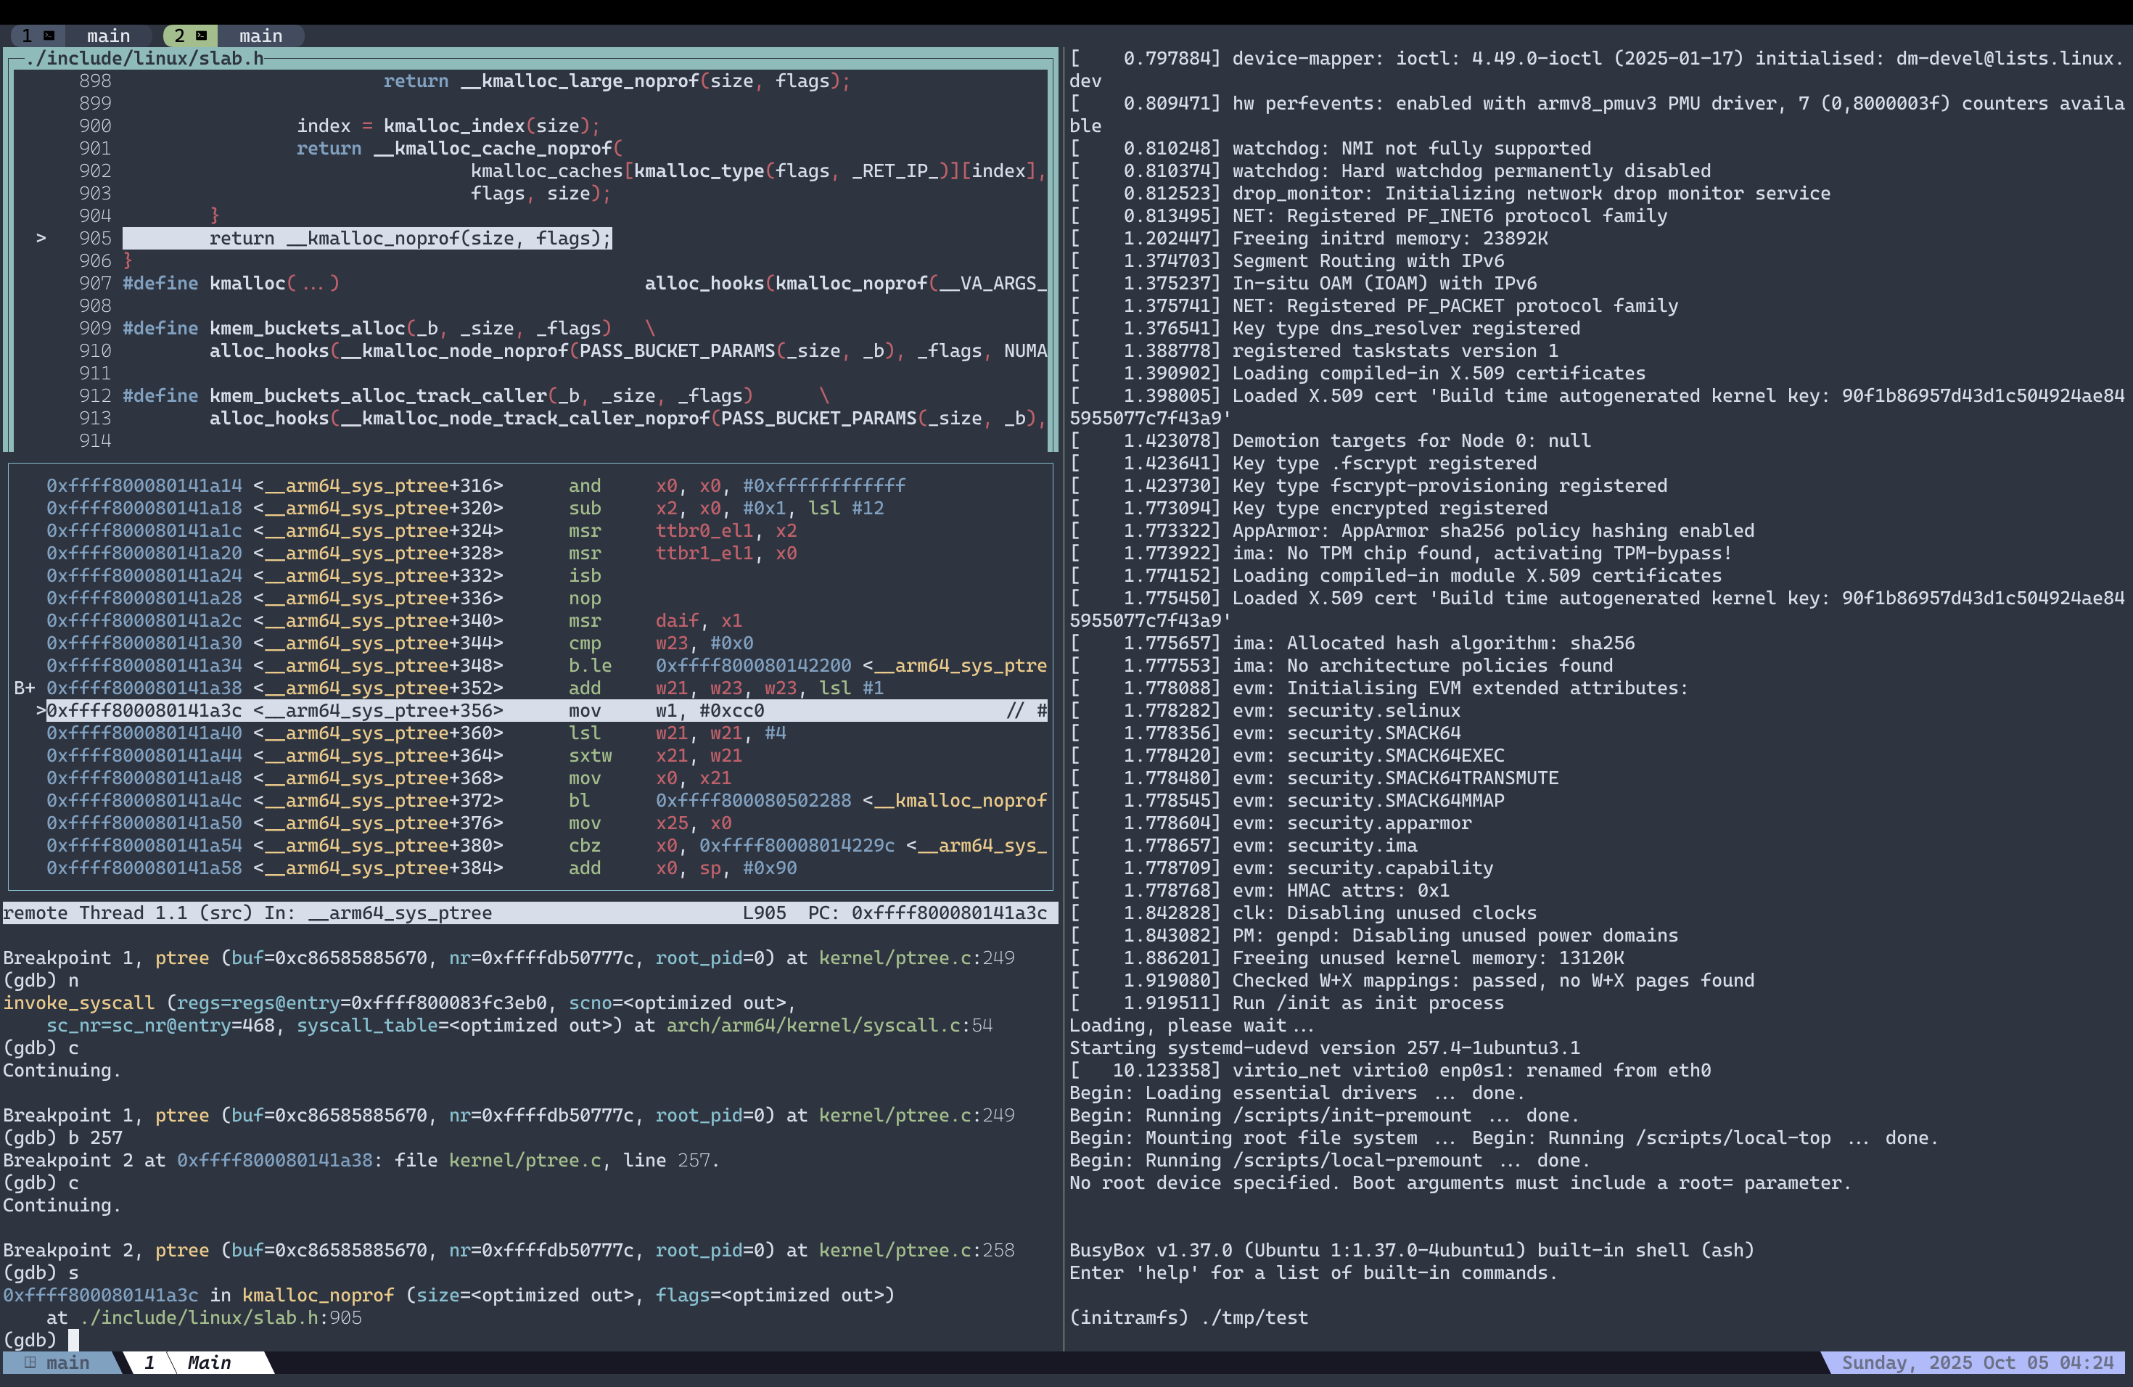Click the current-line arrow marker at source line 905
Viewport: 2133px width, 1387px height.
click(41, 239)
